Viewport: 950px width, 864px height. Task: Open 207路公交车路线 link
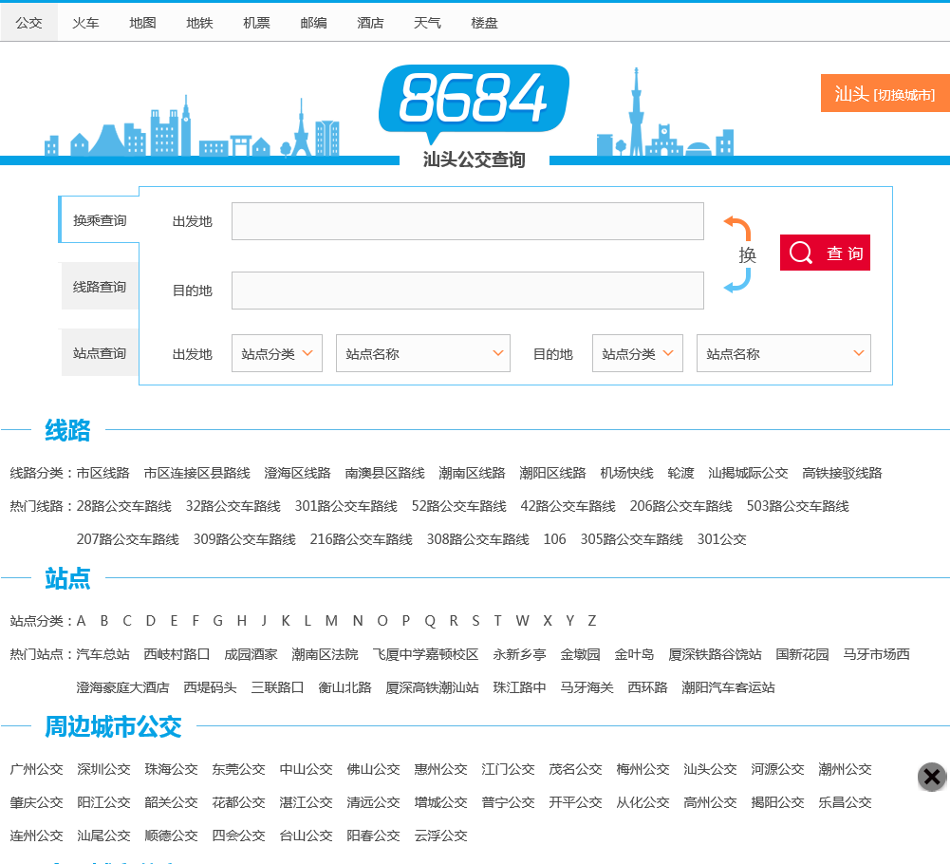click(x=128, y=539)
